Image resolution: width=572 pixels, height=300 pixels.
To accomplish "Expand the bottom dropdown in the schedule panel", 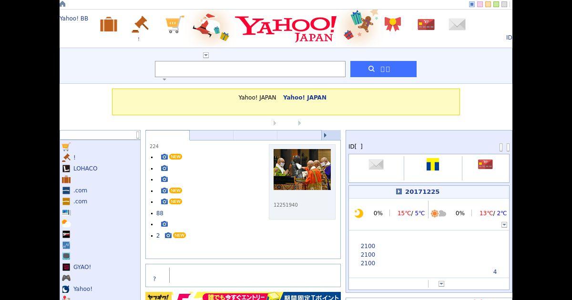I will click(x=441, y=284).
